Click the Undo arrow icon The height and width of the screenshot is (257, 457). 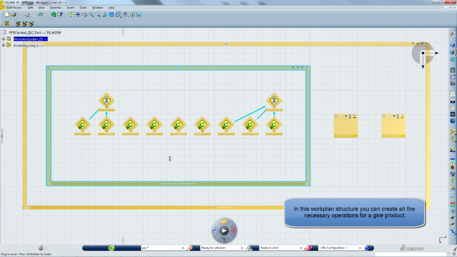coord(40,15)
